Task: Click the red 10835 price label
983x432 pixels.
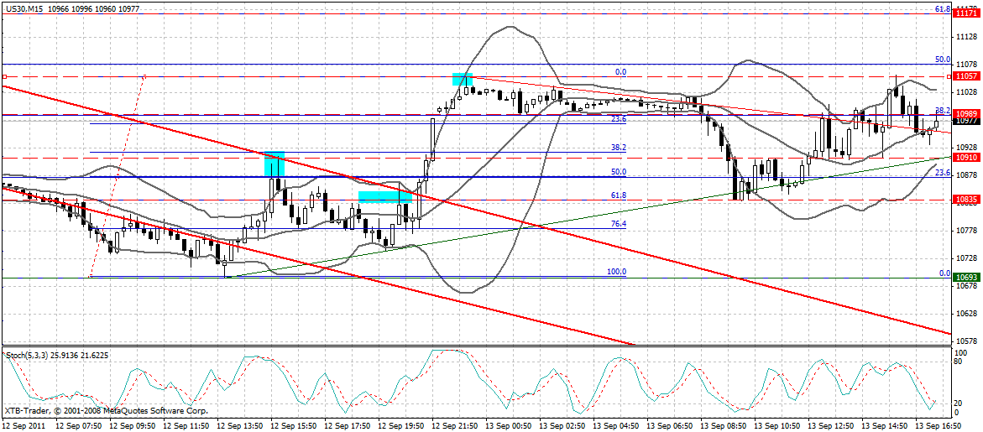Action: tap(965, 200)
